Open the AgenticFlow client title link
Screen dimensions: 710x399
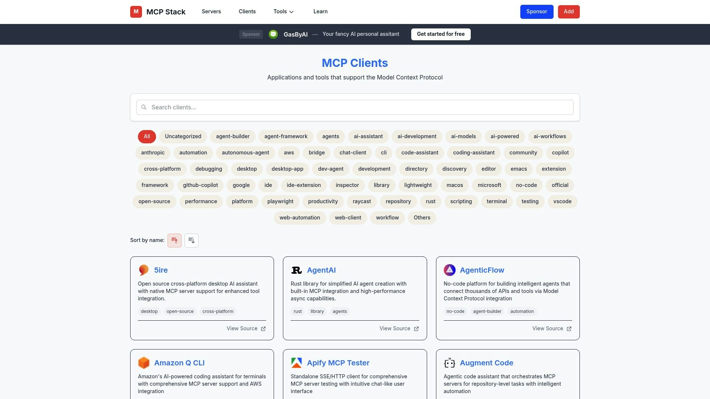point(482,270)
